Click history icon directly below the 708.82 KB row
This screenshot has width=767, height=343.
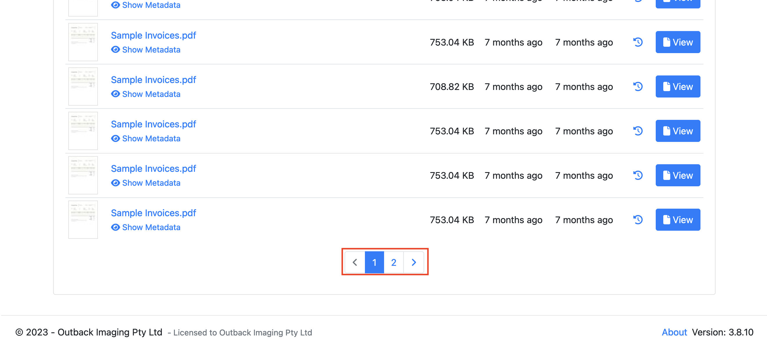point(638,131)
